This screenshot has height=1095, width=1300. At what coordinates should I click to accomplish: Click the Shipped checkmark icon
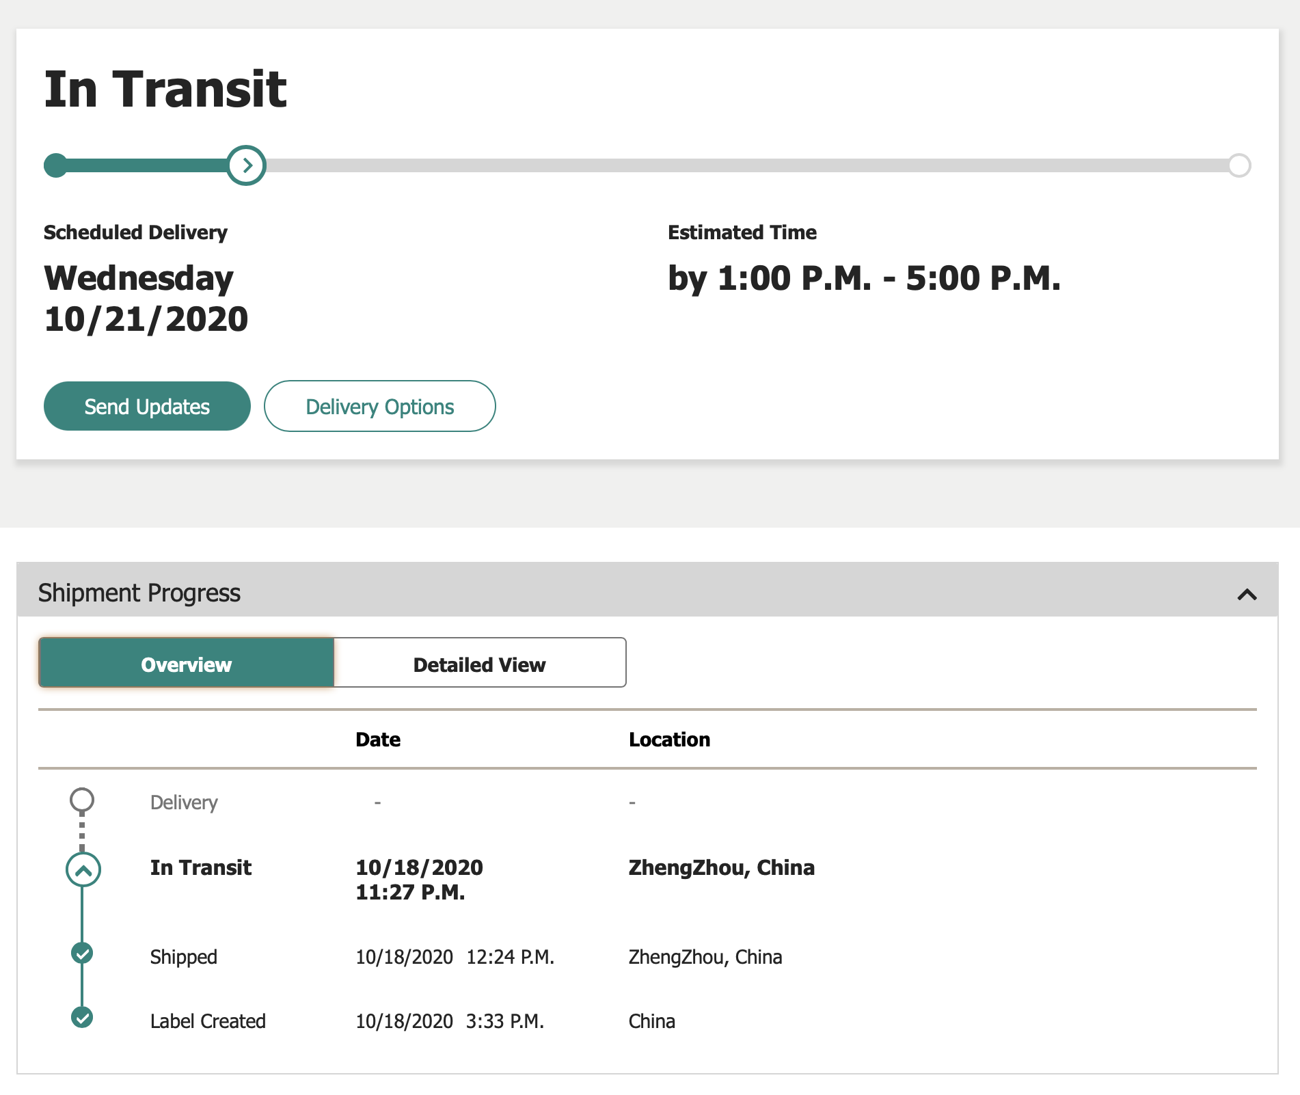(x=82, y=953)
